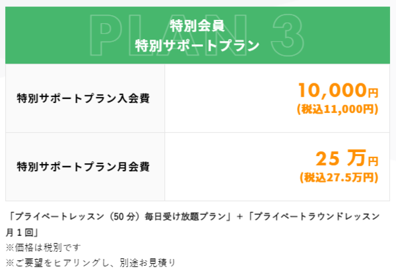Select the 特別サポートプラン月会費 label cell

pyautogui.click(x=85, y=167)
